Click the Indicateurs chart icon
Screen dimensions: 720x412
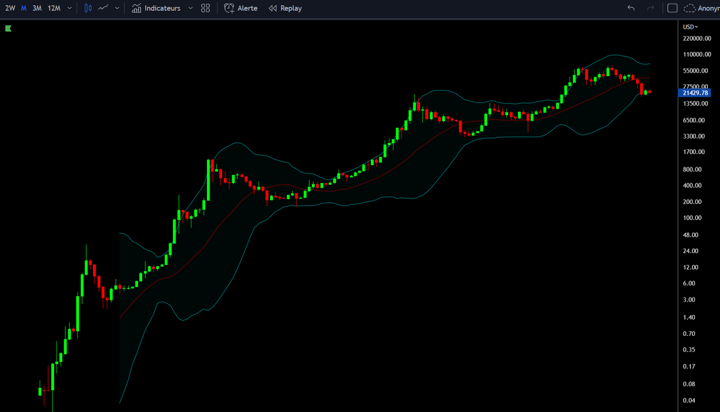click(136, 8)
